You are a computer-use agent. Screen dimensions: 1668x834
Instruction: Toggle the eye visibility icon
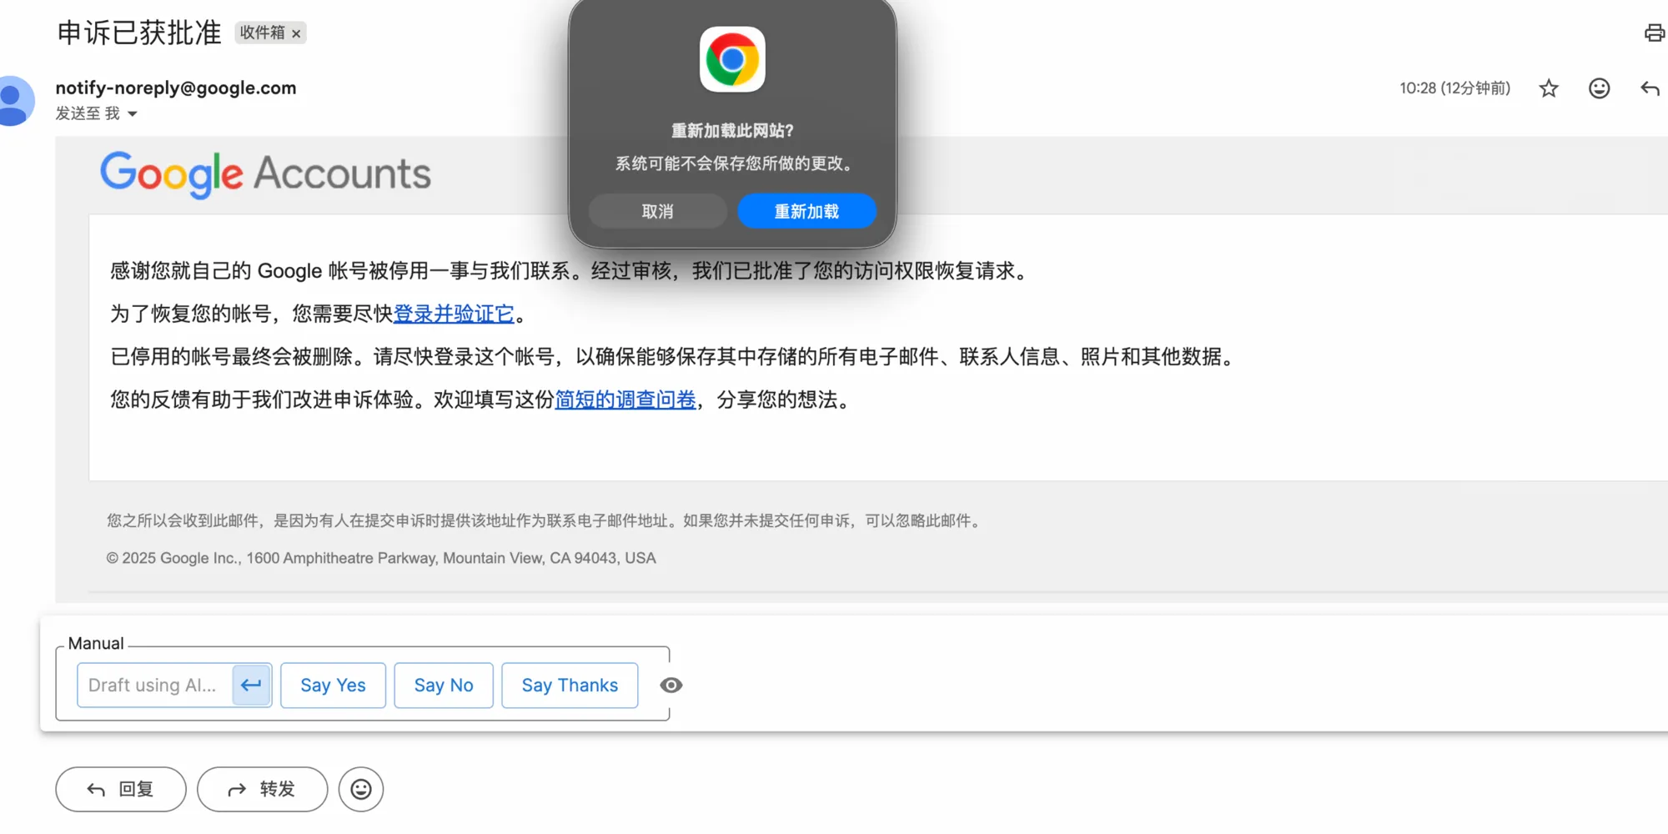pos(671,686)
